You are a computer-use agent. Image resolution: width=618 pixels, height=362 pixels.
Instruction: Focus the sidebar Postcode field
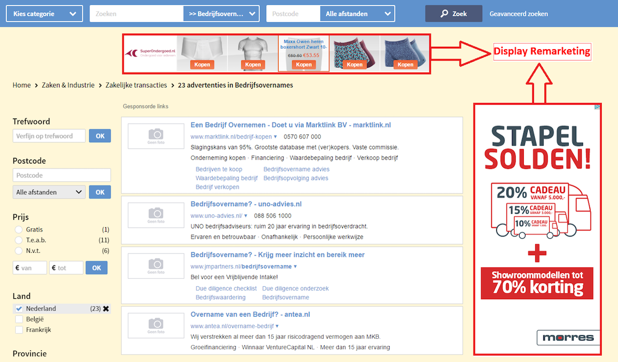(62, 175)
